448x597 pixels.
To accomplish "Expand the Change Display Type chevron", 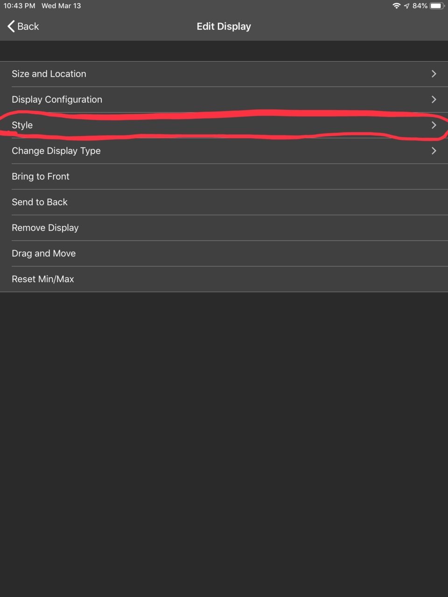I will click(434, 151).
